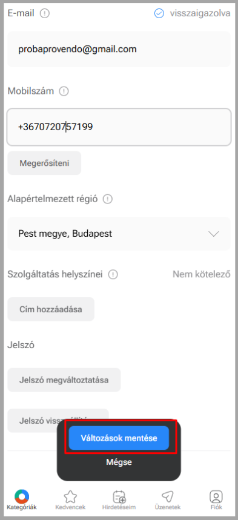Click the verified checkmark icon by visszaigazolva
238x520 pixels.
tap(159, 13)
